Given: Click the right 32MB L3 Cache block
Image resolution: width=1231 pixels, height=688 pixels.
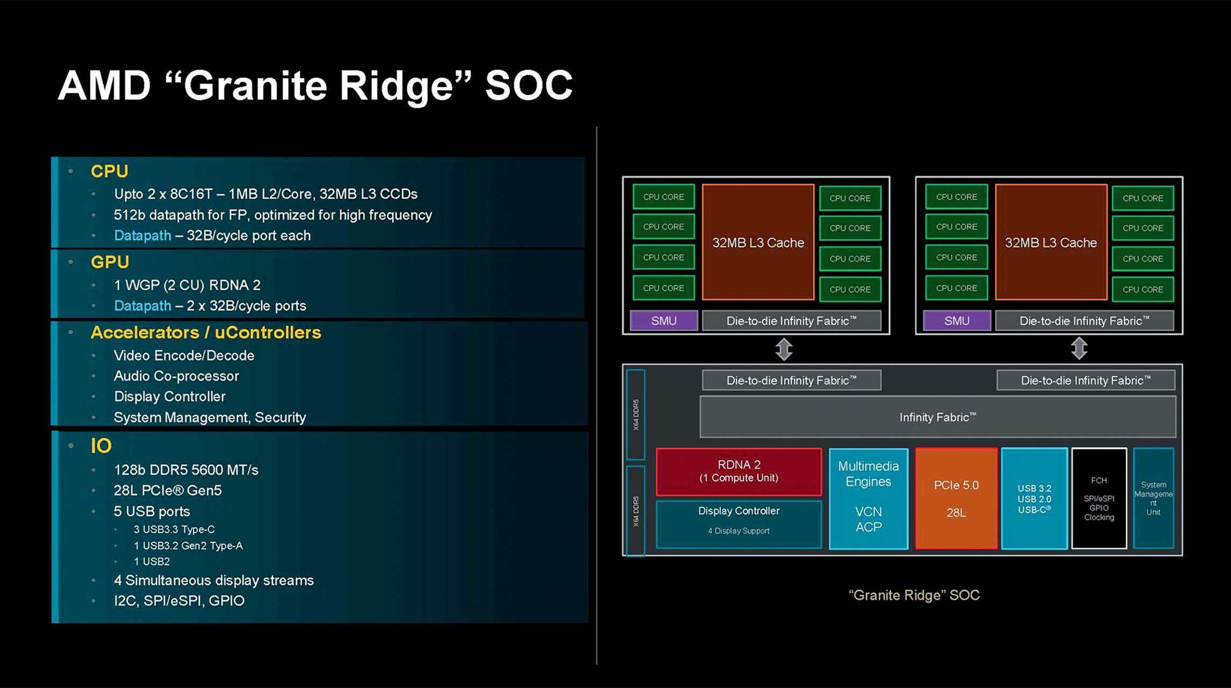Looking at the screenshot, I should [1050, 242].
